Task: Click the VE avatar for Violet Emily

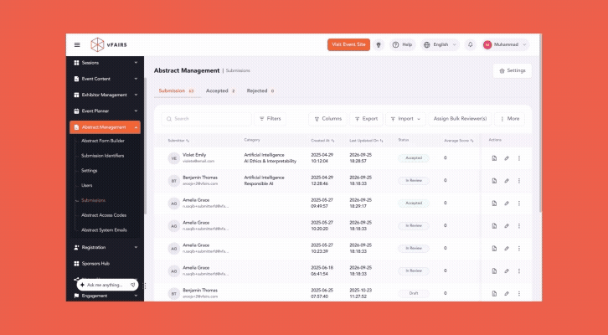Action: (173, 158)
